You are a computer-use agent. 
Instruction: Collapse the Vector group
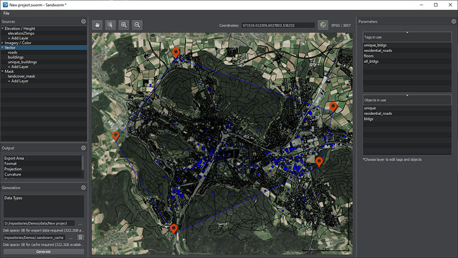(2, 47)
